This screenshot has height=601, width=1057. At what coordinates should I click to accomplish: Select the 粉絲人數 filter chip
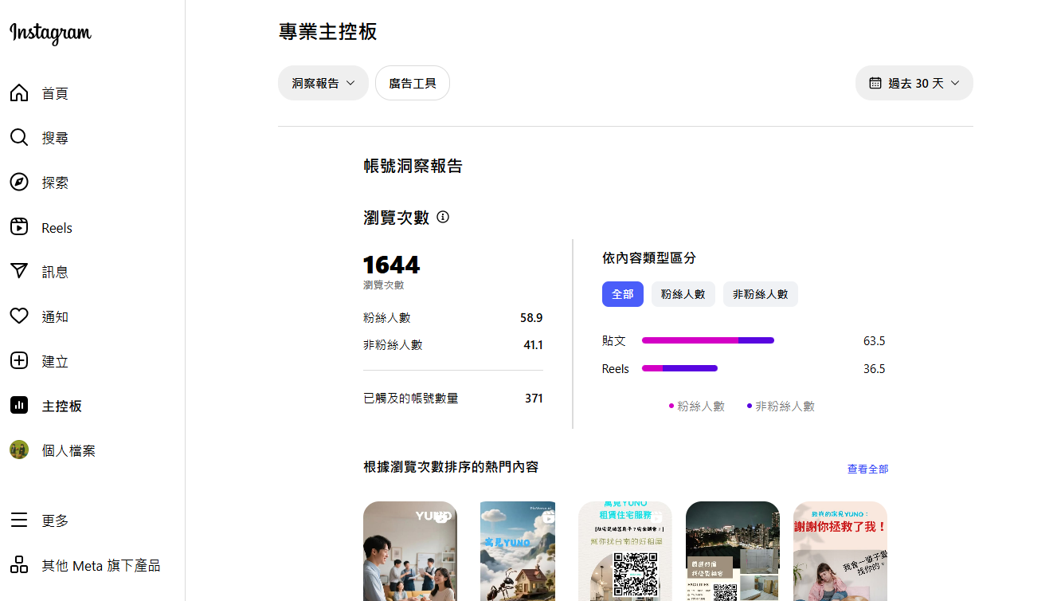(683, 294)
